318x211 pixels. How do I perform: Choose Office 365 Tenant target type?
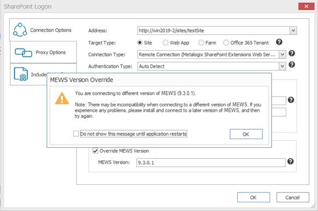pos(226,43)
